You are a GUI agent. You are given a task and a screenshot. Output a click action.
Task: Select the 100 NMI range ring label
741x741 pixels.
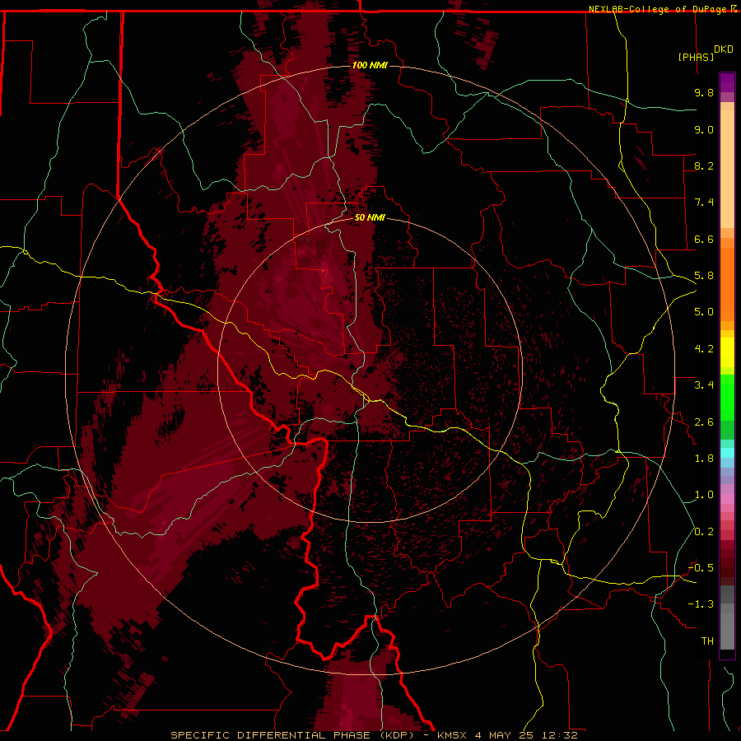click(x=370, y=65)
